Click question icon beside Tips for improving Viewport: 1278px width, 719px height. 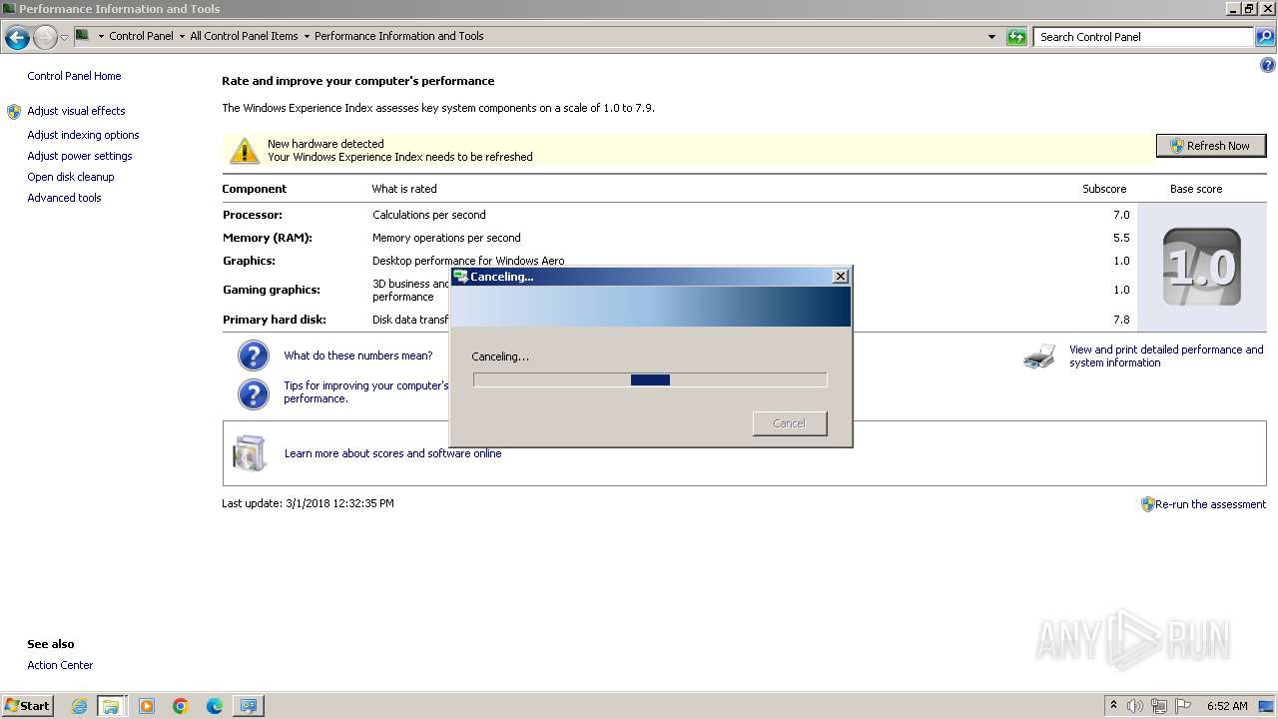tap(254, 393)
